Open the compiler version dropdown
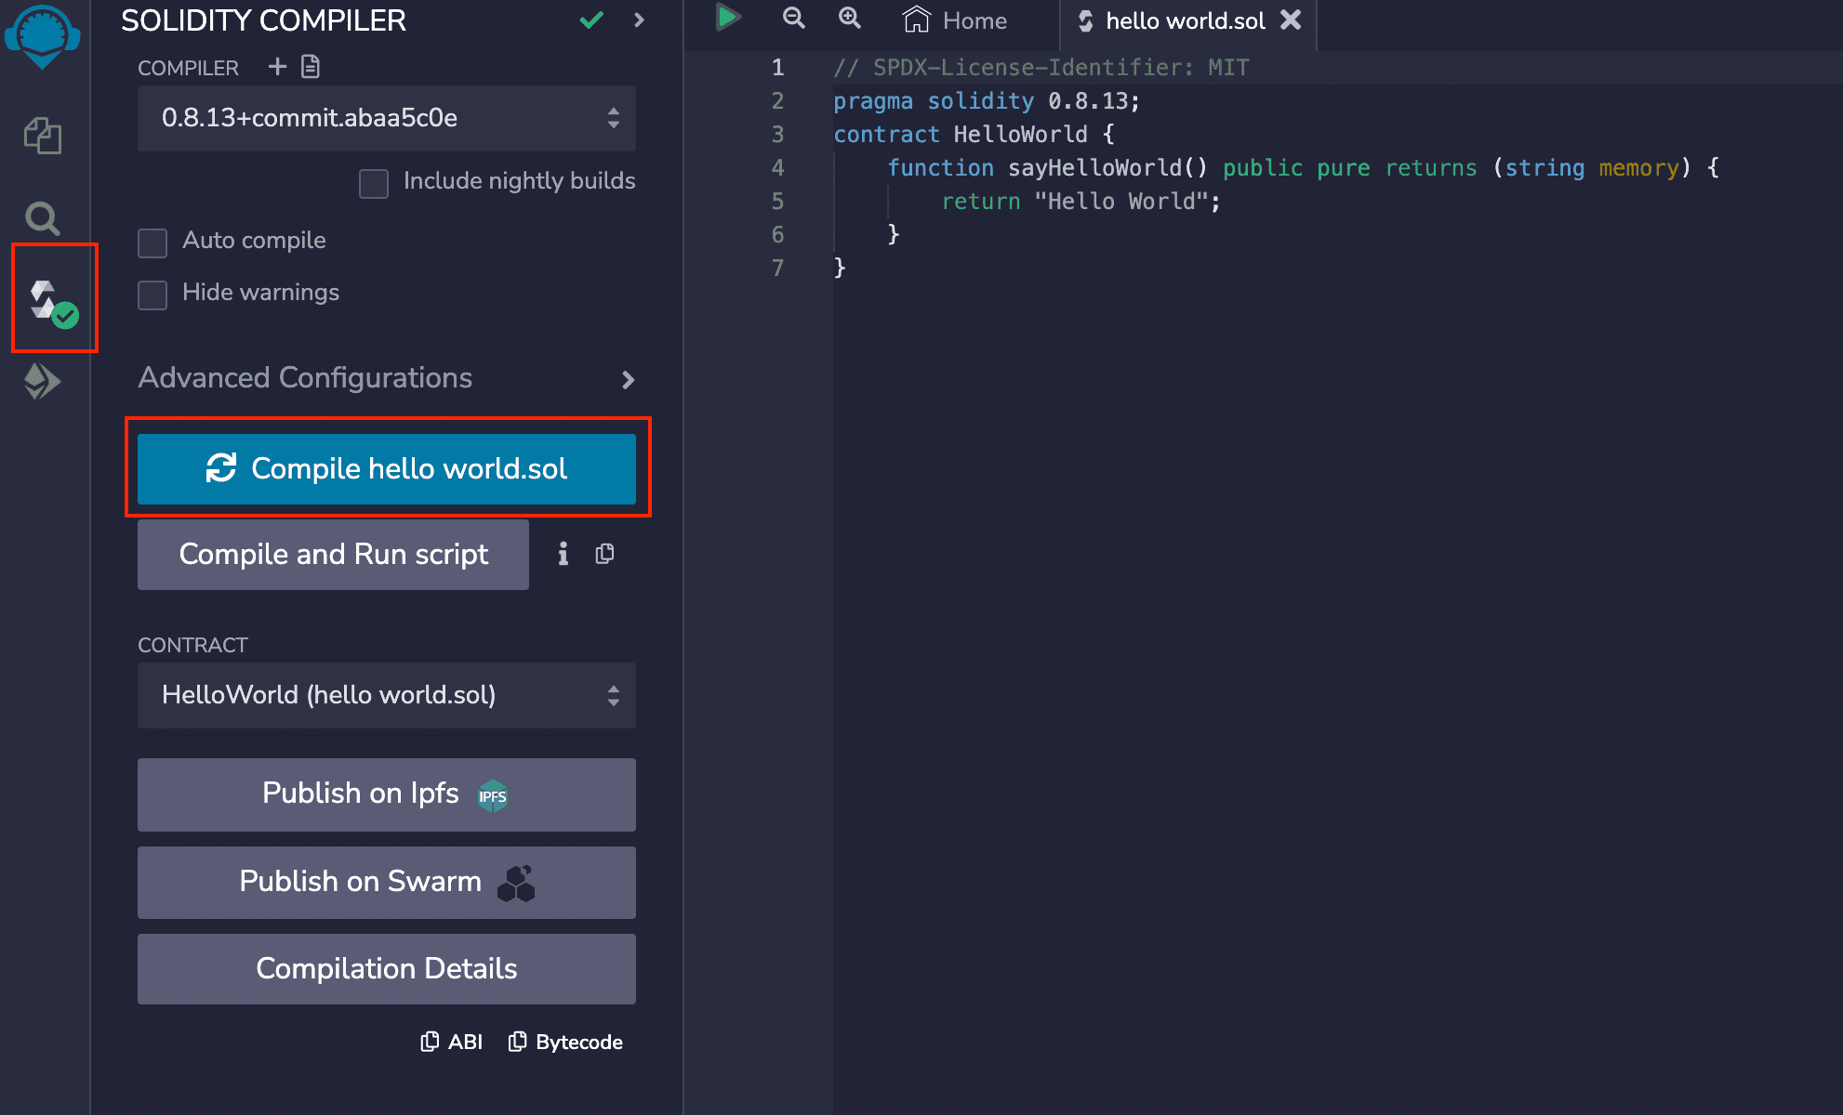The height and width of the screenshot is (1115, 1843). (386, 118)
